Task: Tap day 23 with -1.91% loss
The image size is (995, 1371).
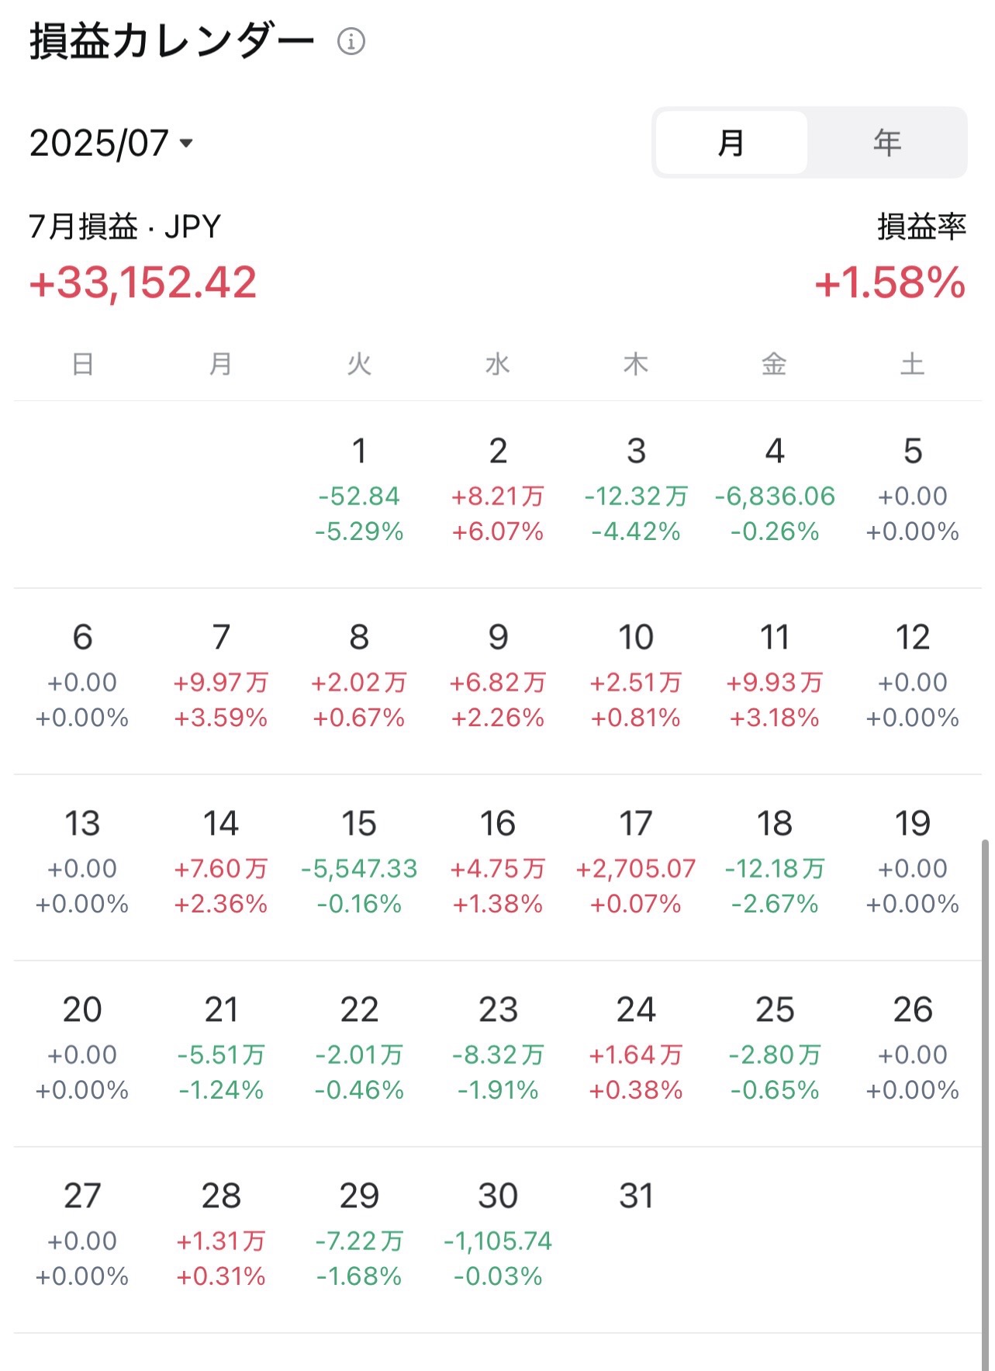Action: click(498, 1053)
